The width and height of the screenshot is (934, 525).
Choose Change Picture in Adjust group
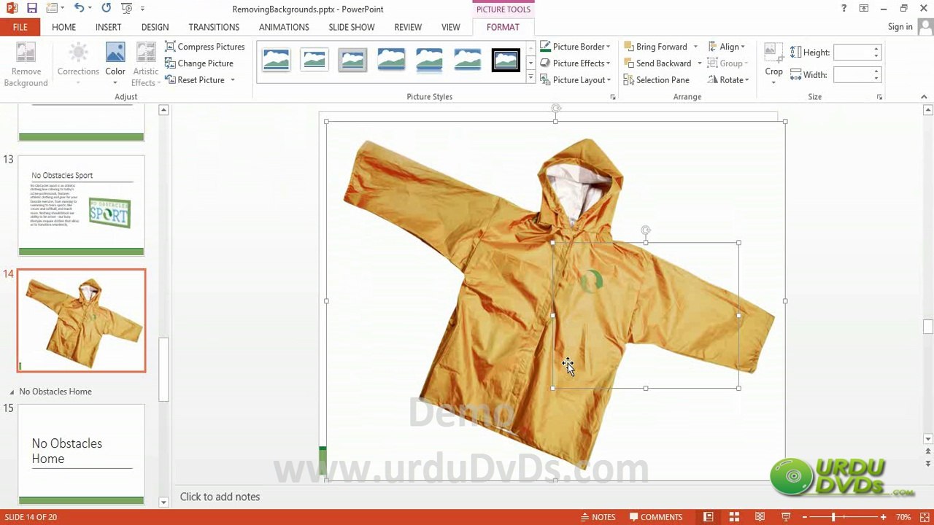pos(199,63)
